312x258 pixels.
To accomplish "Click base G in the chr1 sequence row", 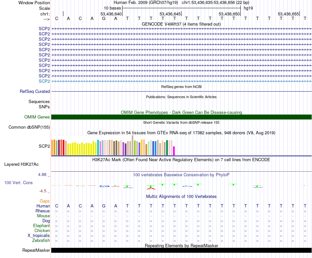I will (x=104, y=19).
